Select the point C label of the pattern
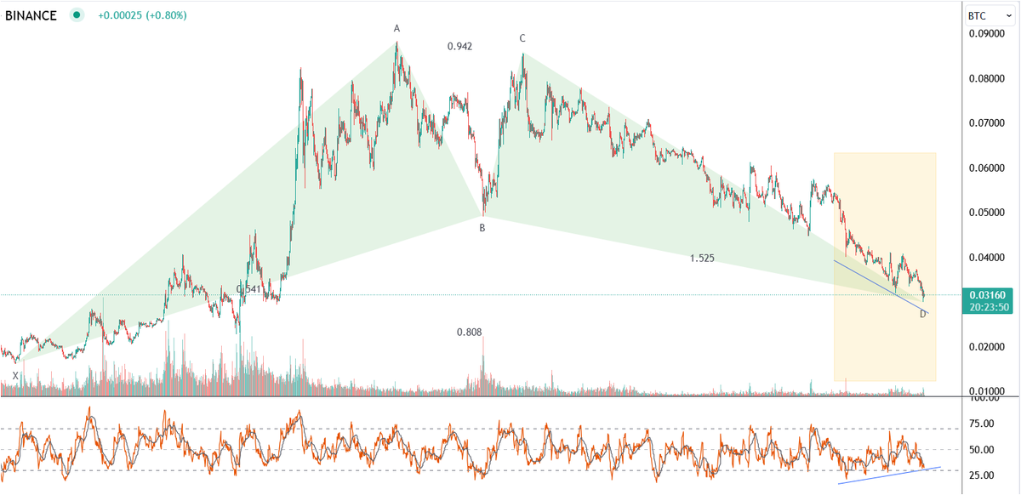This screenshot has width=1021, height=495. 522,38
